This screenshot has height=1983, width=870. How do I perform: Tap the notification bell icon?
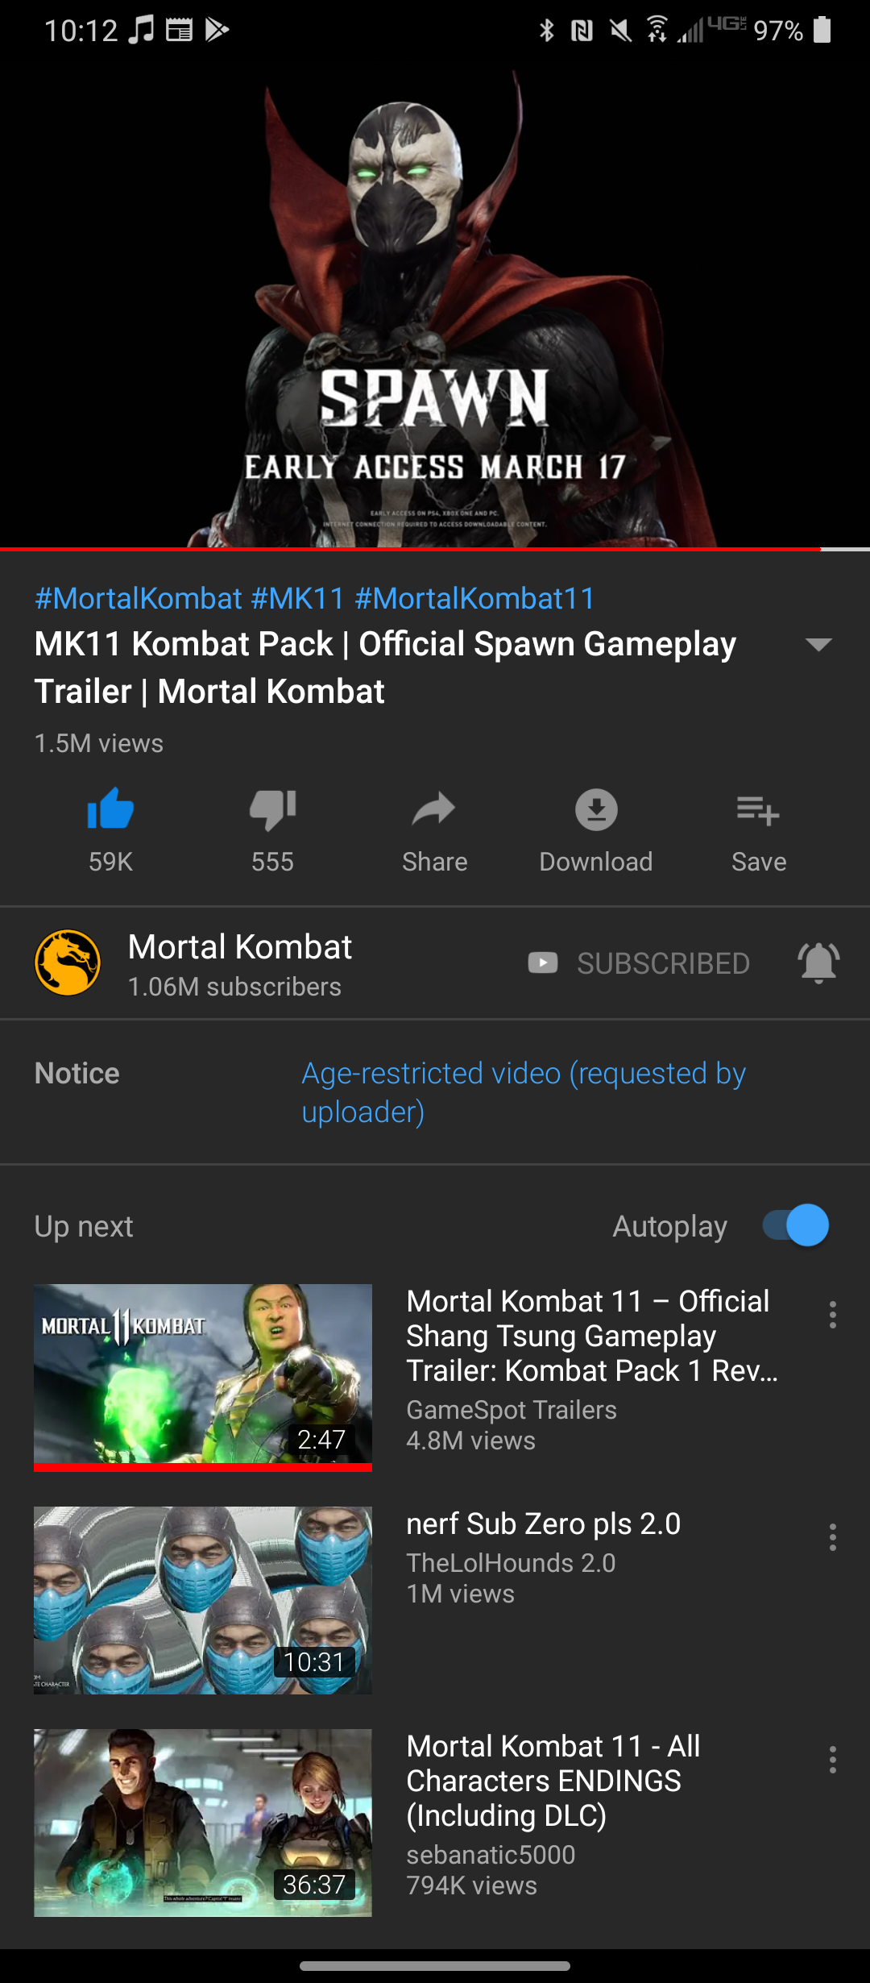[818, 962]
